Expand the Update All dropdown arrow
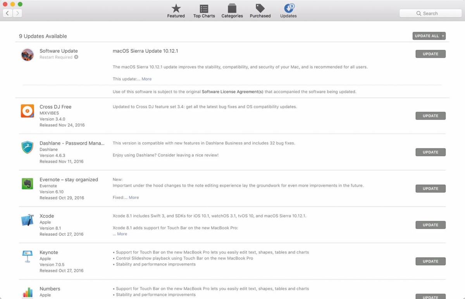Viewport: 465px width, 299px height. click(443, 36)
